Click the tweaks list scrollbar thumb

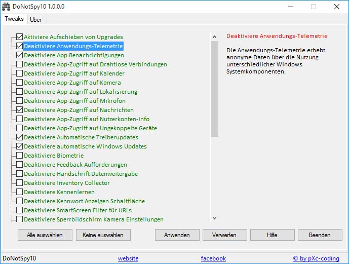coord(215,89)
